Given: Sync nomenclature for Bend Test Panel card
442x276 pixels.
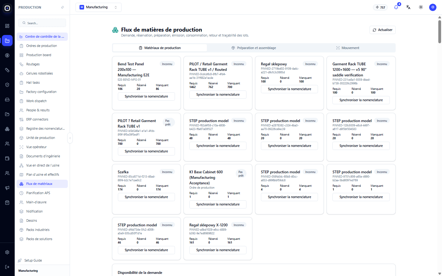Looking at the screenshot, I should click(x=146, y=96).
